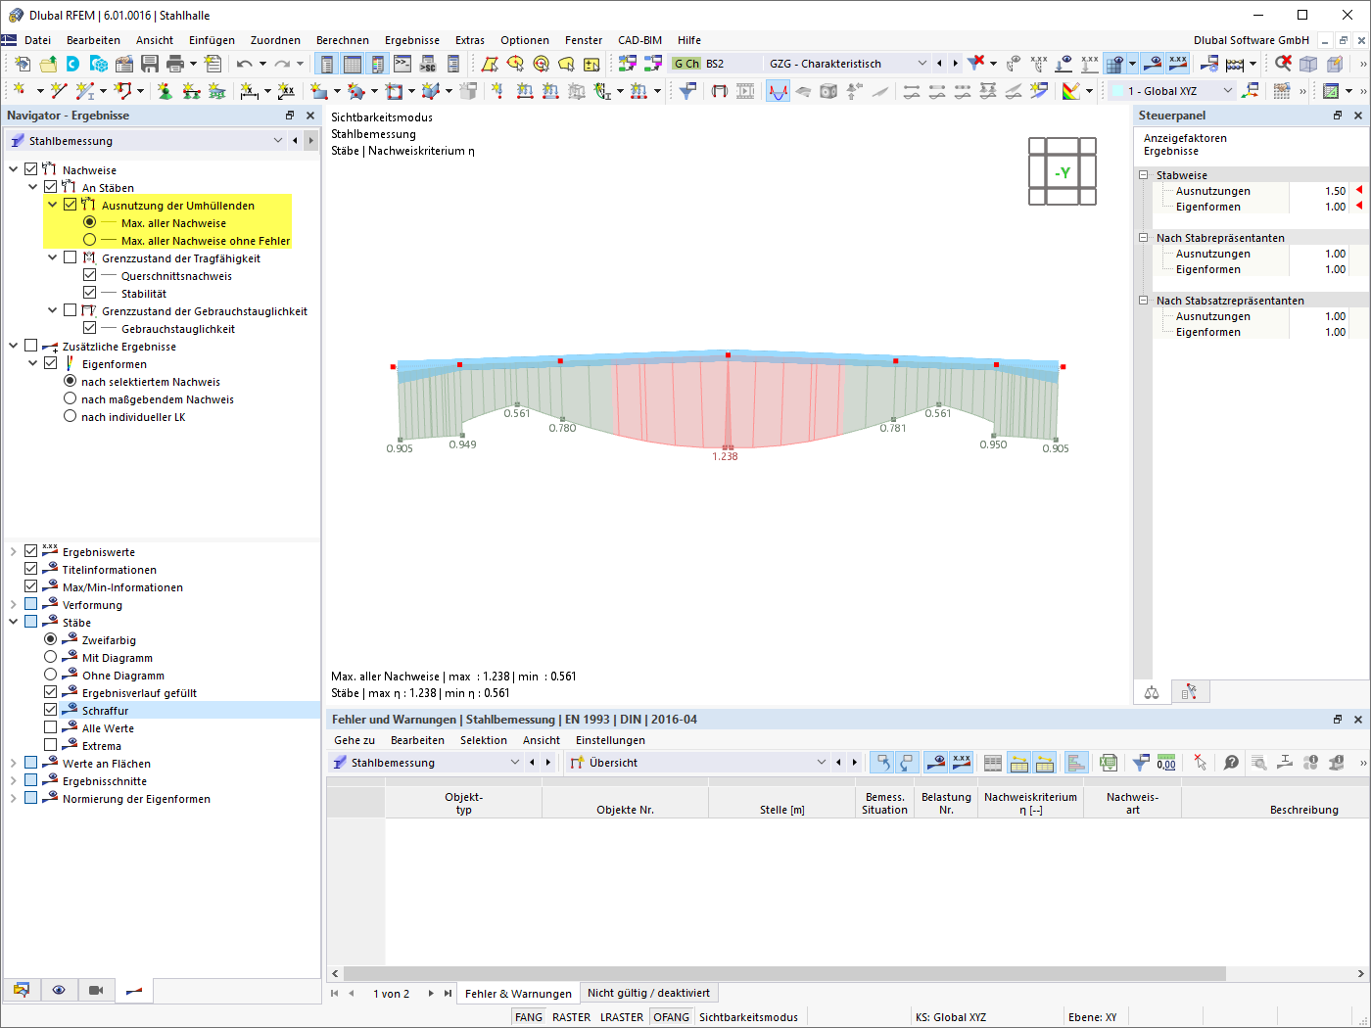The height and width of the screenshot is (1028, 1371).
Task: Expand the 'Werte an Flächen' node
Action: (14, 763)
